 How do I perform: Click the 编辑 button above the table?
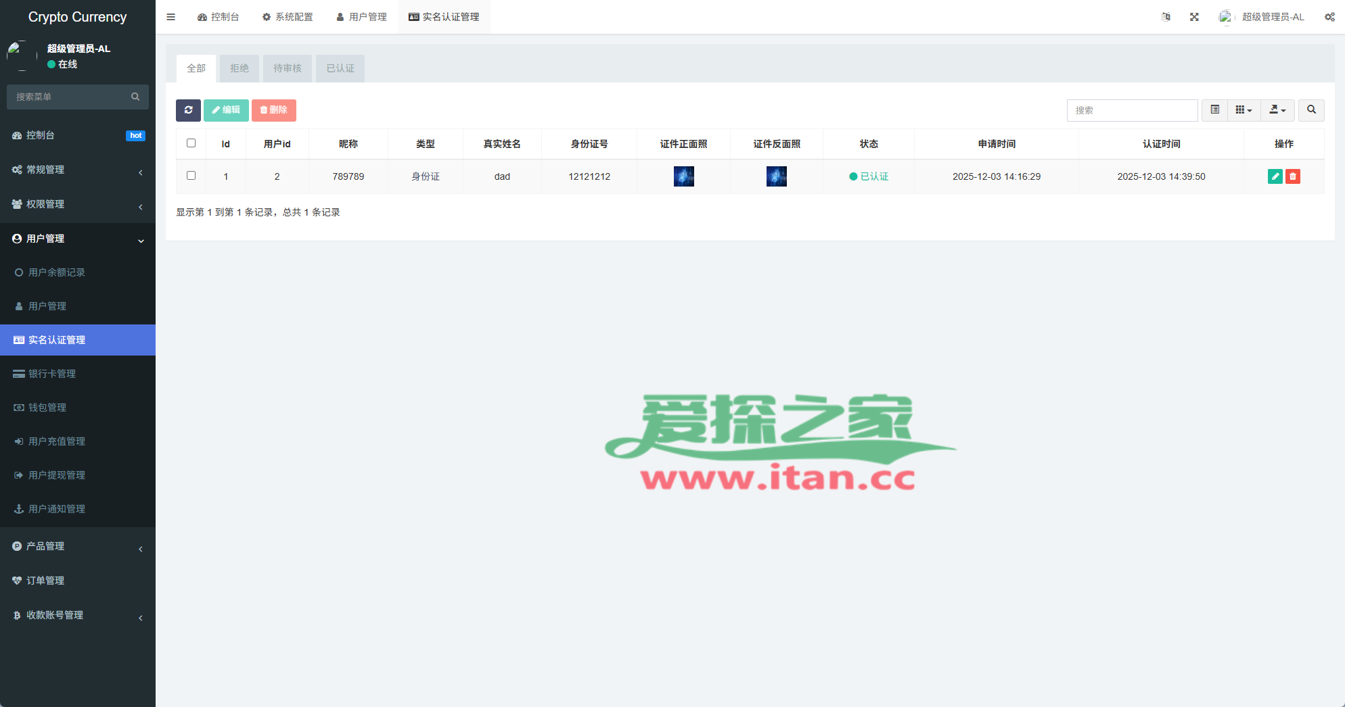click(226, 110)
